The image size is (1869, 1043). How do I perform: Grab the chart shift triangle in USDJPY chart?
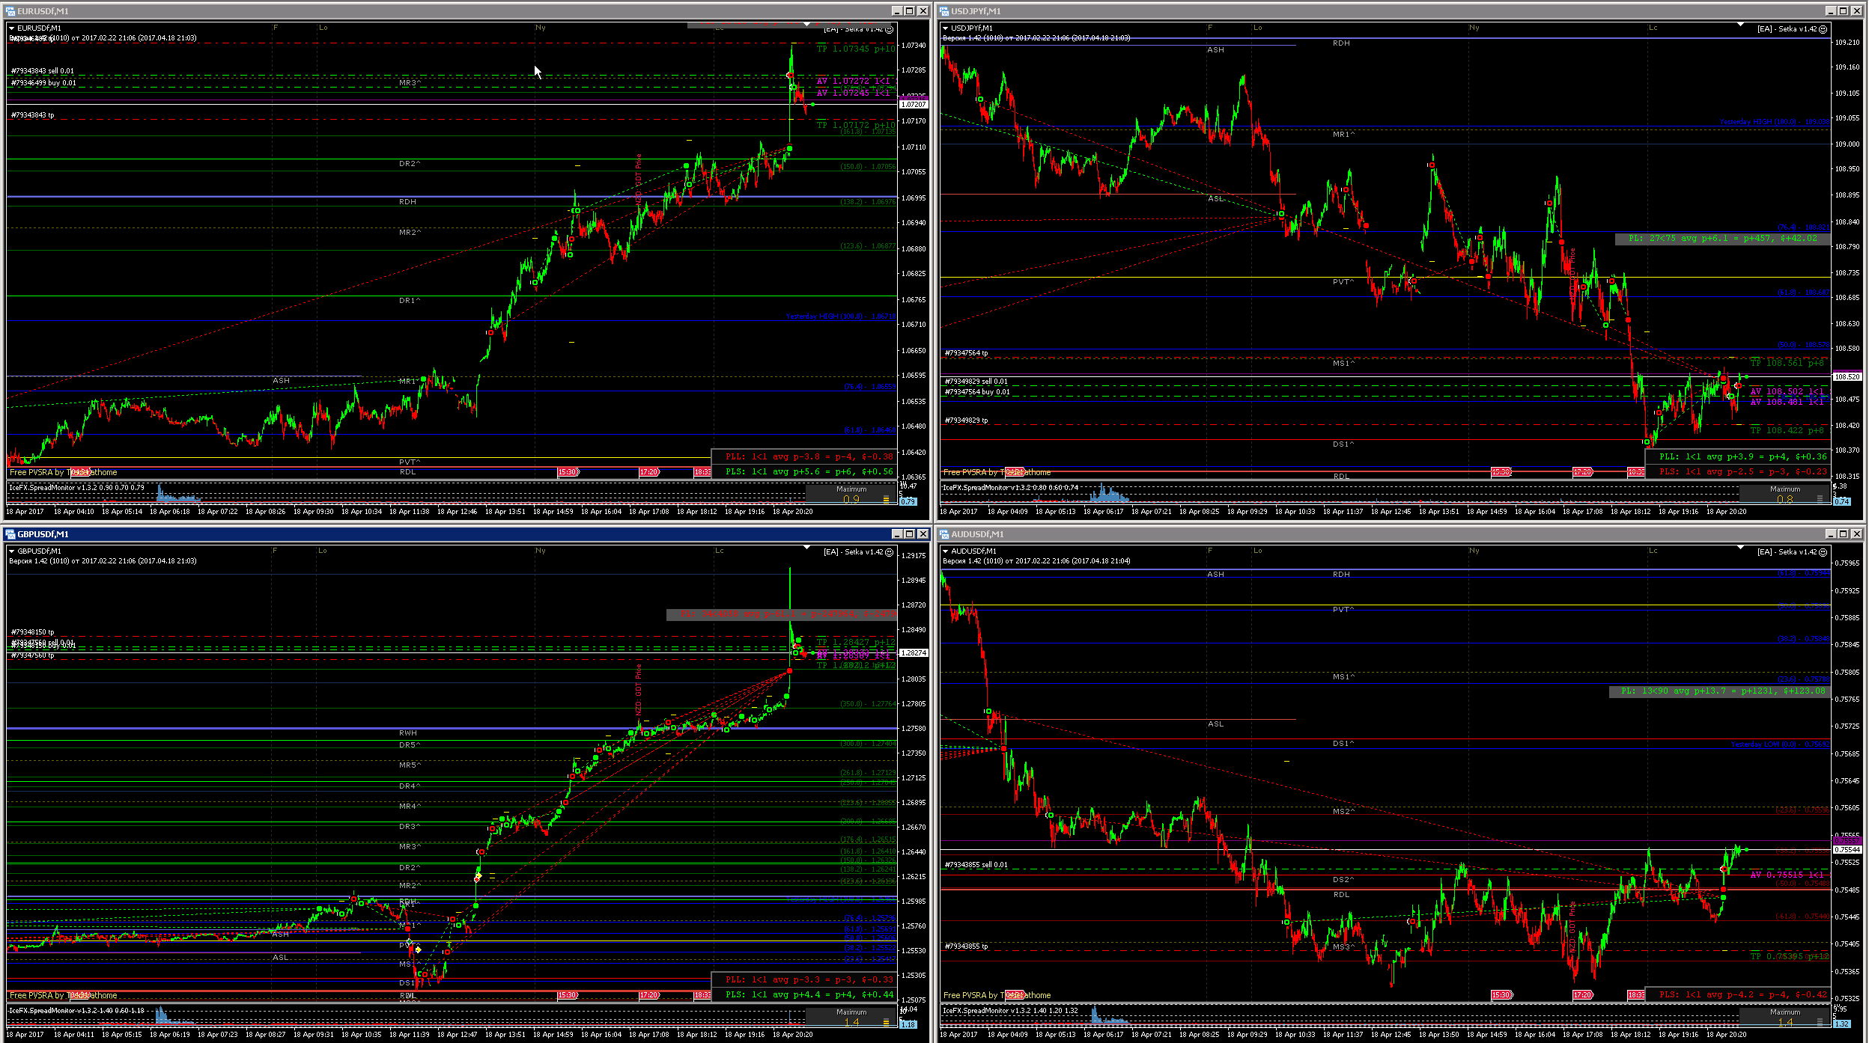pos(1741,25)
